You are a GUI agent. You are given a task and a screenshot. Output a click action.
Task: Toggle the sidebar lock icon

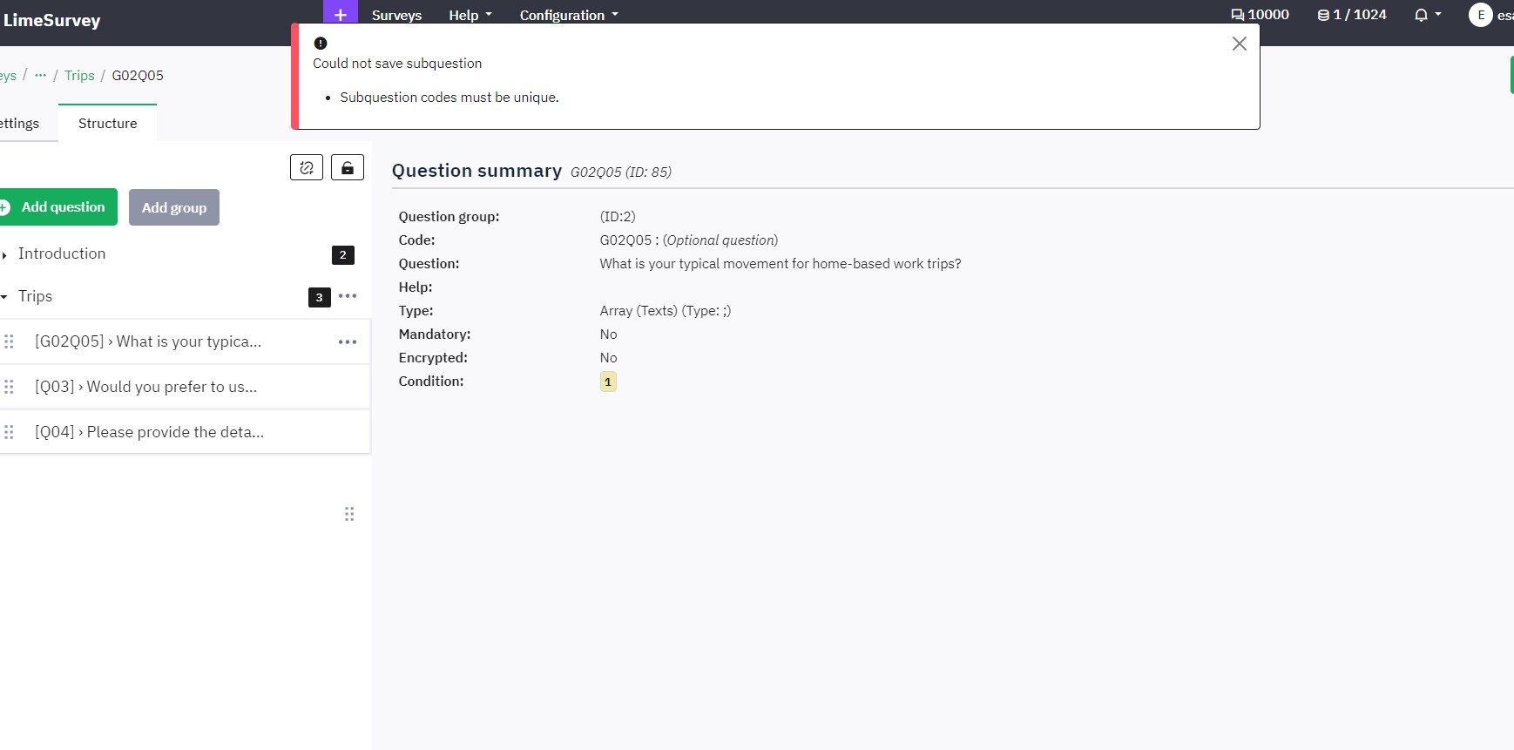point(348,167)
